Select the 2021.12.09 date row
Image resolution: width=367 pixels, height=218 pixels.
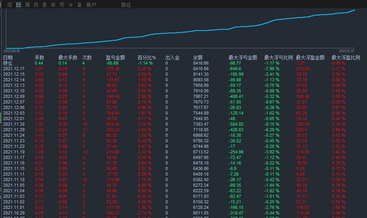point(14,96)
